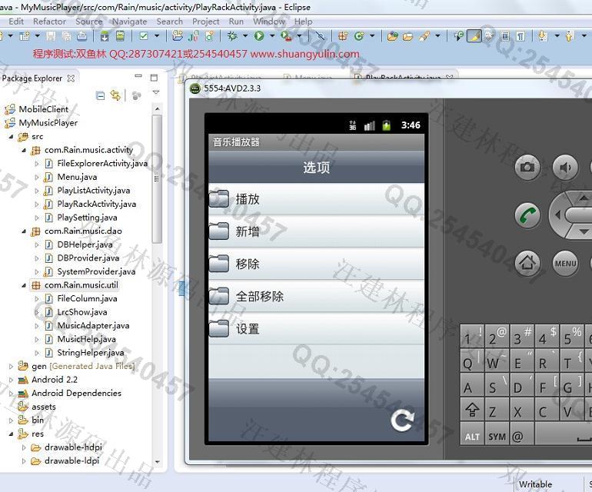This screenshot has height=492, width=592.
Task: Click the Open Type icon in toolbar
Action: (x=392, y=36)
